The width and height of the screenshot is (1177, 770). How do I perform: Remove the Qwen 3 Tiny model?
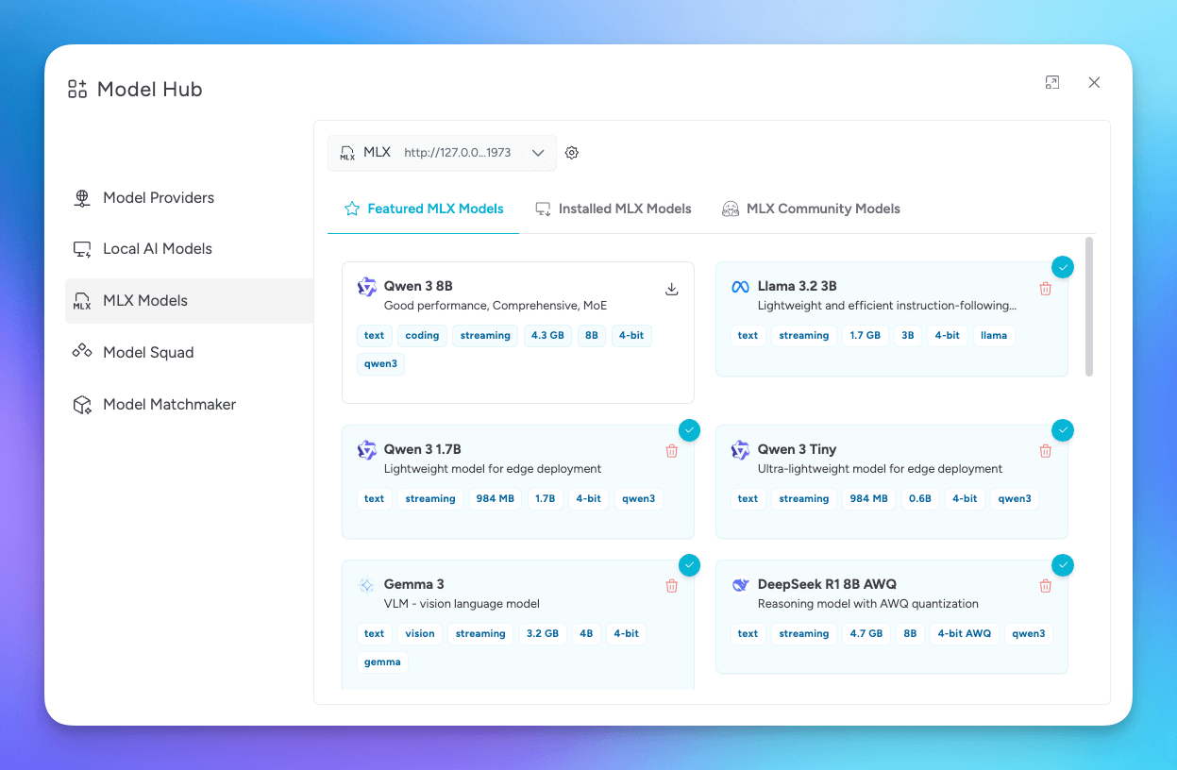(1045, 451)
